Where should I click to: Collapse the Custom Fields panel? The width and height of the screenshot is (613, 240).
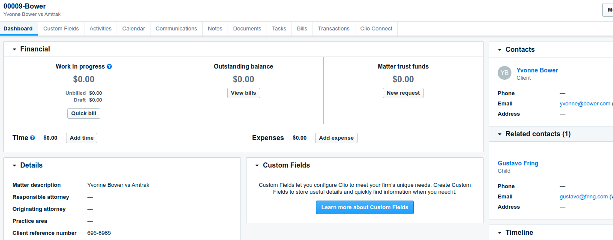257,165
